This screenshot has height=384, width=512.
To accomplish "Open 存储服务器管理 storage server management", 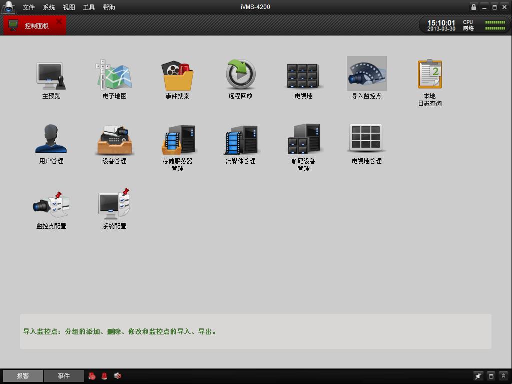I will coord(177,140).
